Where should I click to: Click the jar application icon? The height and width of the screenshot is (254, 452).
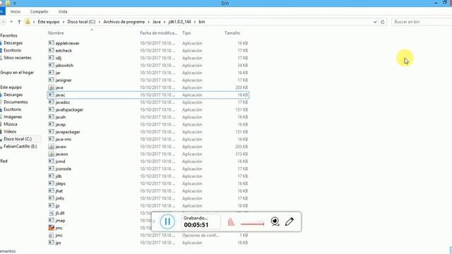pyautogui.click(x=52, y=73)
